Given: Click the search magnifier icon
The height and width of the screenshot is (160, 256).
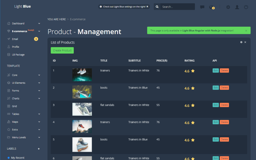Looking at the screenshot, I should (157, 7).
